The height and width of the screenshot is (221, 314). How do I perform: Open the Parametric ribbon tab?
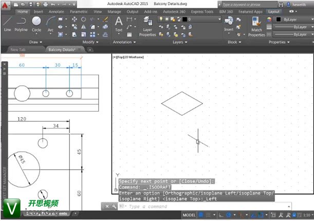(79, 11)
